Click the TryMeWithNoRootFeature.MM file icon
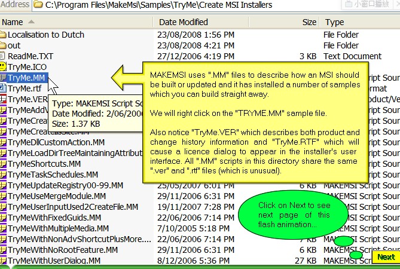 click(x=3, y=250)
